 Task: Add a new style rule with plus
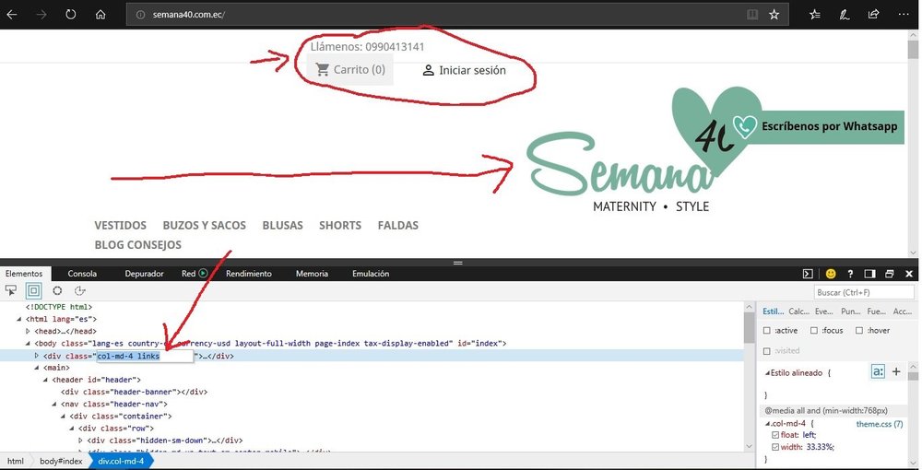click(896, 371)
